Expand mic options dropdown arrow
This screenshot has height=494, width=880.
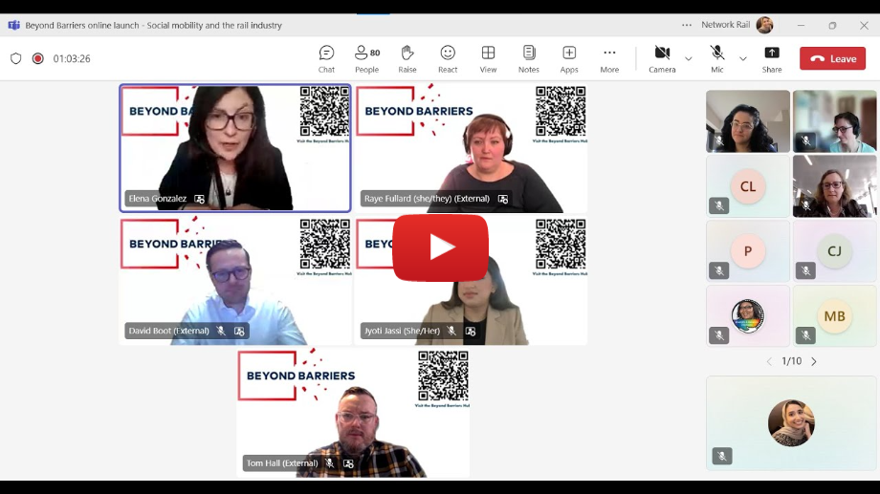[x=742, y=59]
